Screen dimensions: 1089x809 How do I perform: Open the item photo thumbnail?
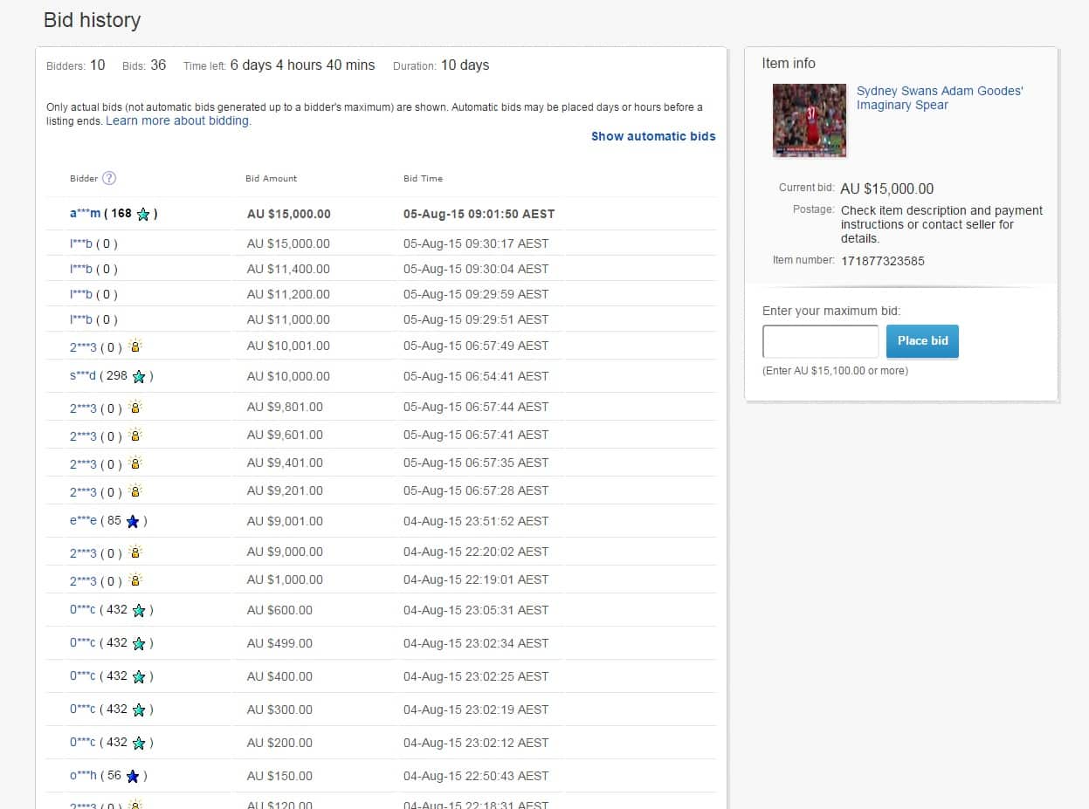[x=809, y=120]
